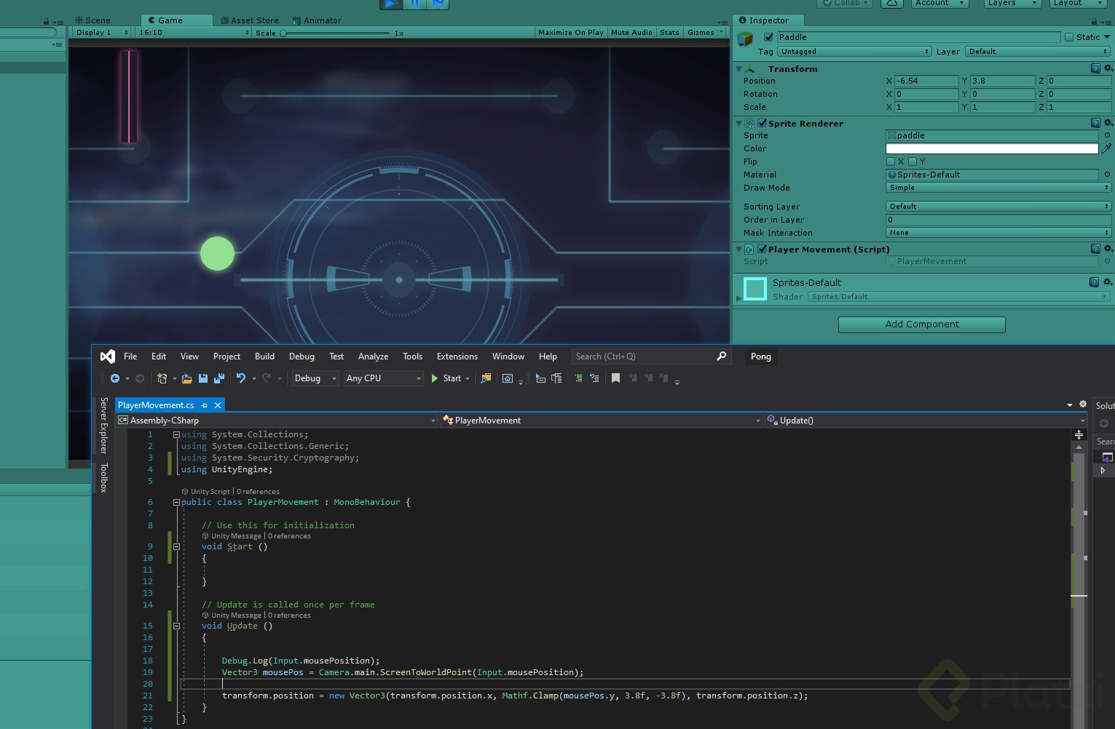Click the Inspector lock icon
1115x729 pixels.
(1094, 22)
